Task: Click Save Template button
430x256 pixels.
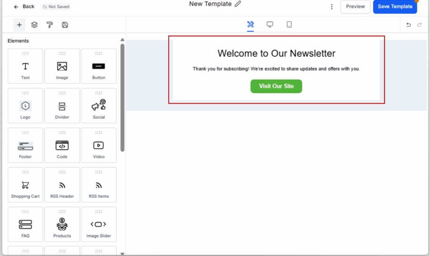Action: point(395,7)
